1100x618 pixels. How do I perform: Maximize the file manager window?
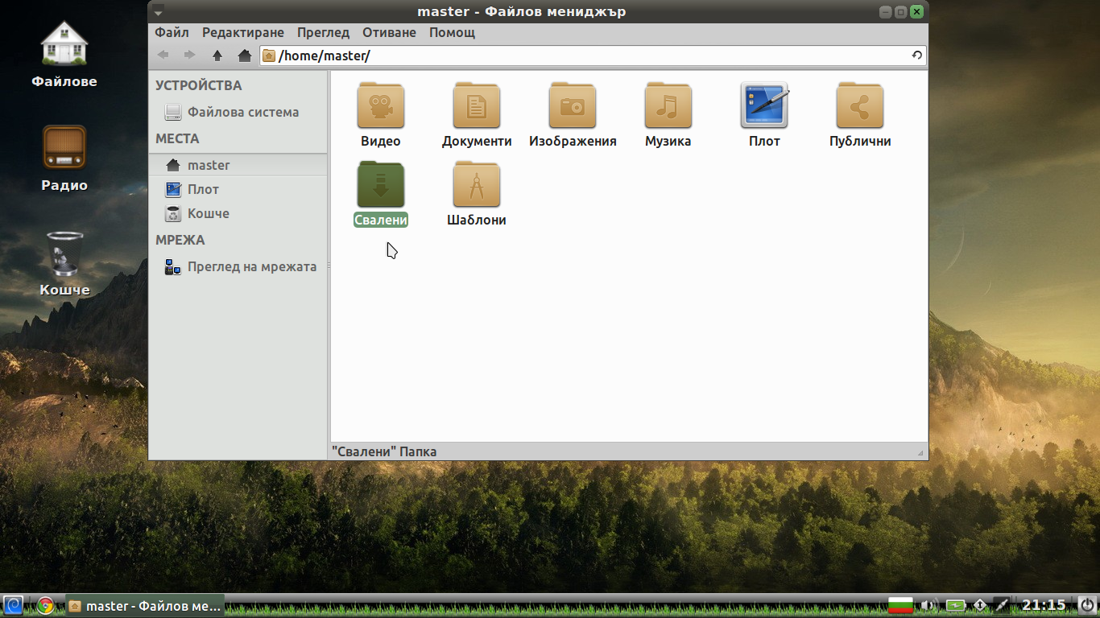tap(900, 11)
